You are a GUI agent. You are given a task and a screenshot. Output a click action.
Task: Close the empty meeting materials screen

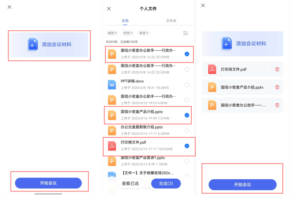click(x=10, y=7)
